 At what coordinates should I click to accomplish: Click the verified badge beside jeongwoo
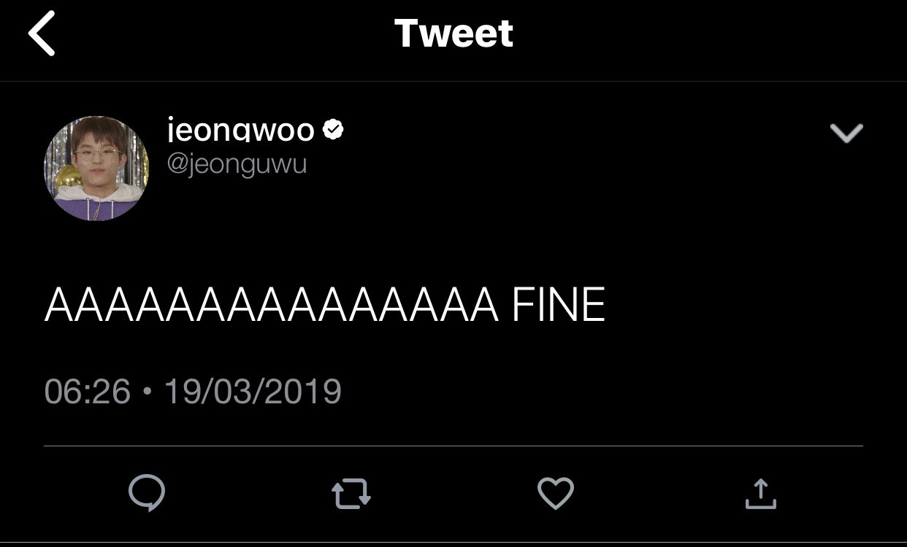pos(333,130)
